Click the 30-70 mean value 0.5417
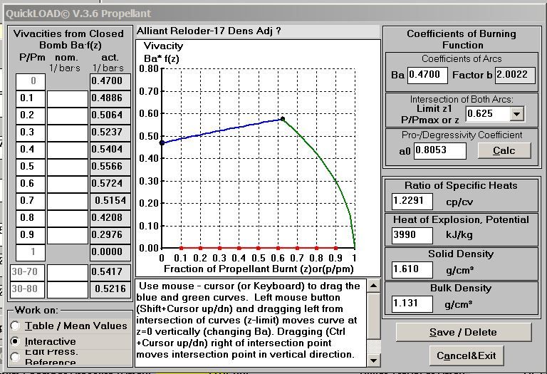Screen dimensions: 547x374 click(110, 272)
